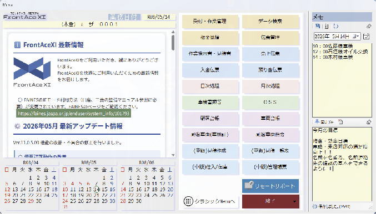The height and width of the screenshot is (214, 376).
Task: Save the memo with the floppy icon
Action: click(x=318, y=26)
